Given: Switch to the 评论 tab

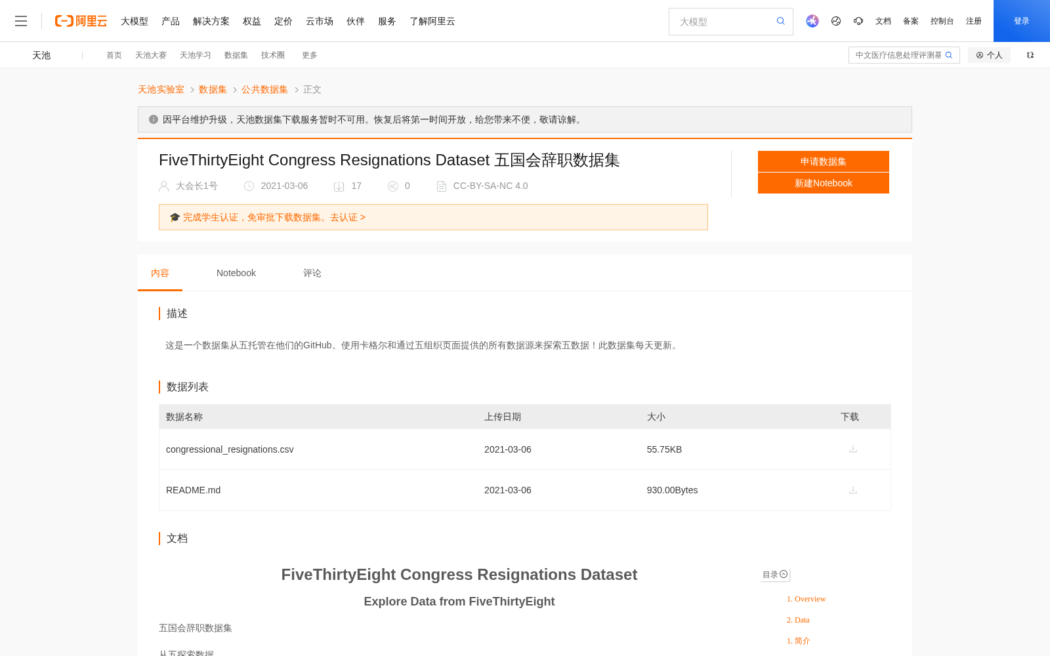Looking at the screenshot, I should click(x=312, y=273).
